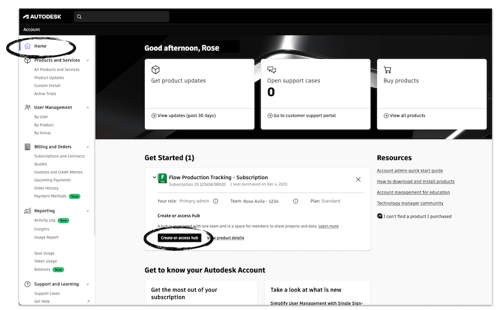Click the chat icon beside can't find product
This screenshot has height=310, width=498.
click(379, 216)
